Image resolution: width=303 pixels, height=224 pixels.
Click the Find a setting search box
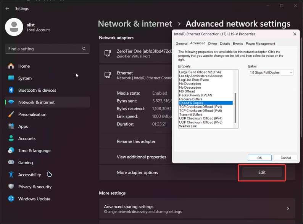point(47,49)
